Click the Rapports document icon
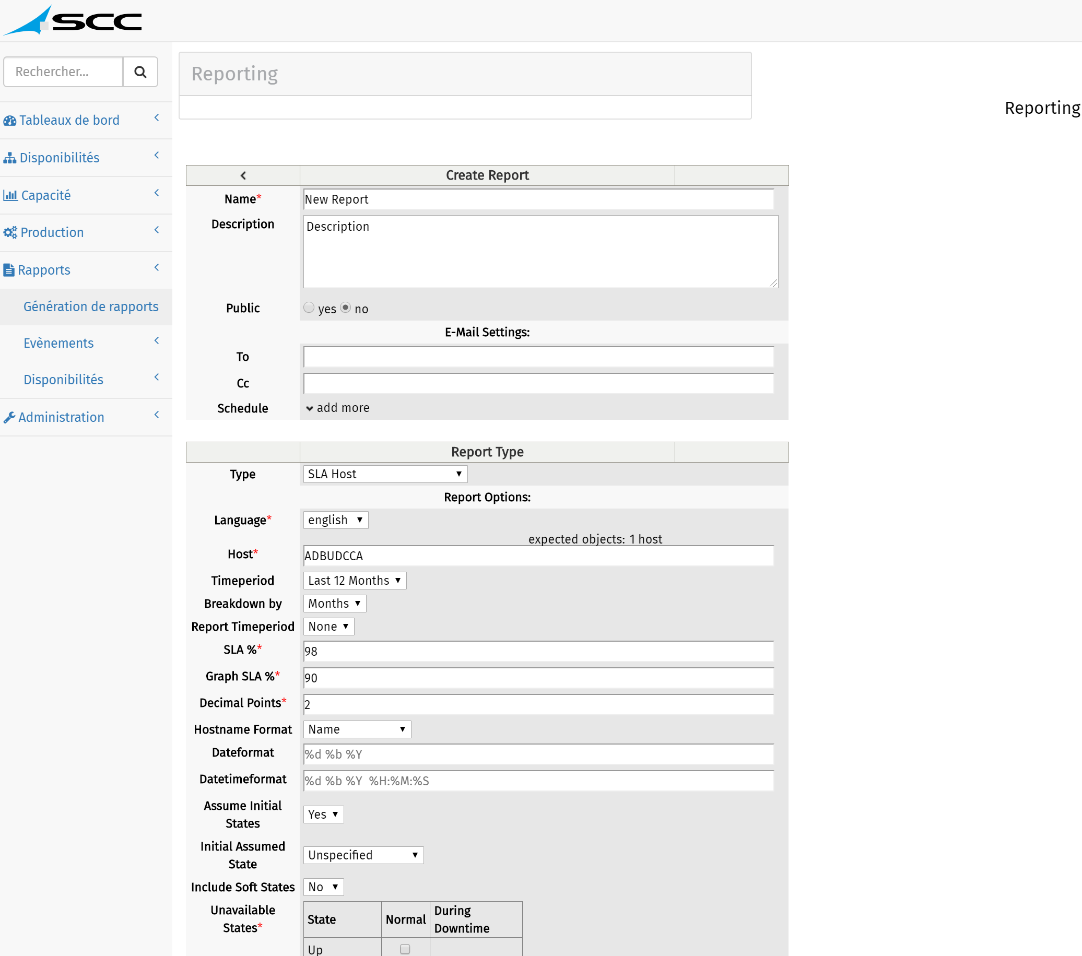Viewport: 1082px width, 956px height. pos(9,270)
